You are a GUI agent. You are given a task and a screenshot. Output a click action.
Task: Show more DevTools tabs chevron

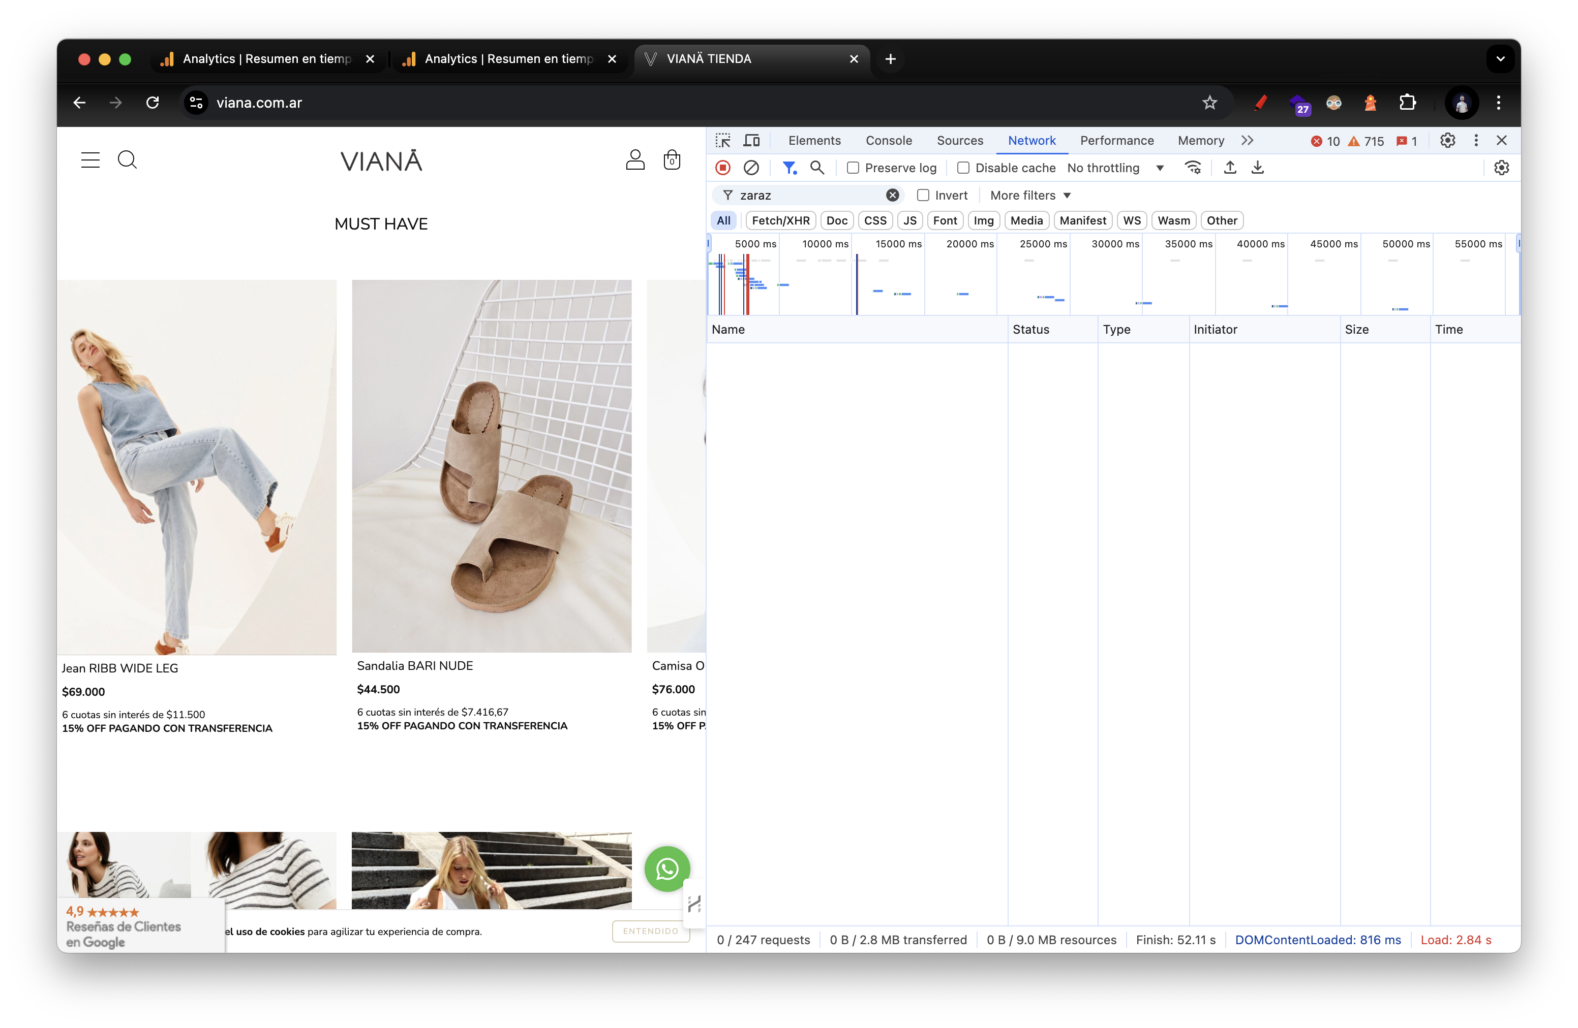[x=1247, y=140]
